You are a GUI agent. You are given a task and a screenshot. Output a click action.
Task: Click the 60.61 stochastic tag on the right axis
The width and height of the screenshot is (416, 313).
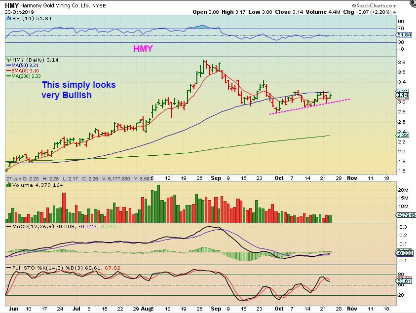click(x=404, y=281)
